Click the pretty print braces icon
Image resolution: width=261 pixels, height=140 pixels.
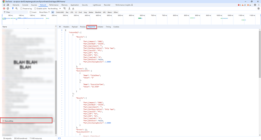point(59,138)
